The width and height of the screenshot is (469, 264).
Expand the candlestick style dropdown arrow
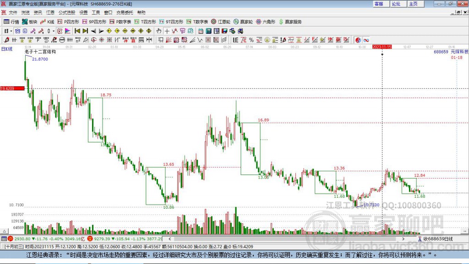tap(54, 31)
